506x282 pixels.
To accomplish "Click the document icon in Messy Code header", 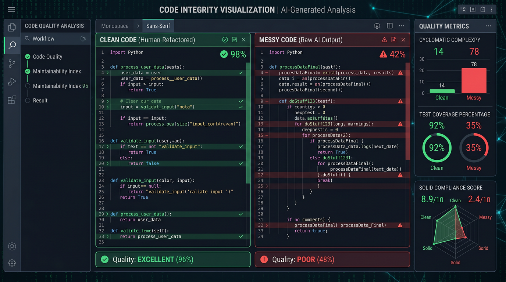I will point(394,40).
